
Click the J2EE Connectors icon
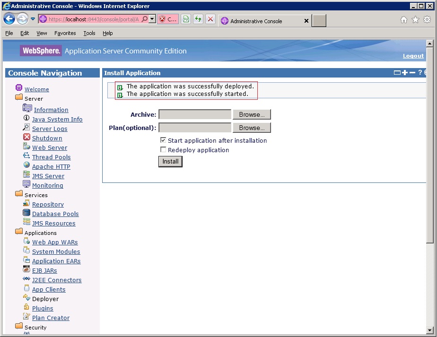pos(26,279)
